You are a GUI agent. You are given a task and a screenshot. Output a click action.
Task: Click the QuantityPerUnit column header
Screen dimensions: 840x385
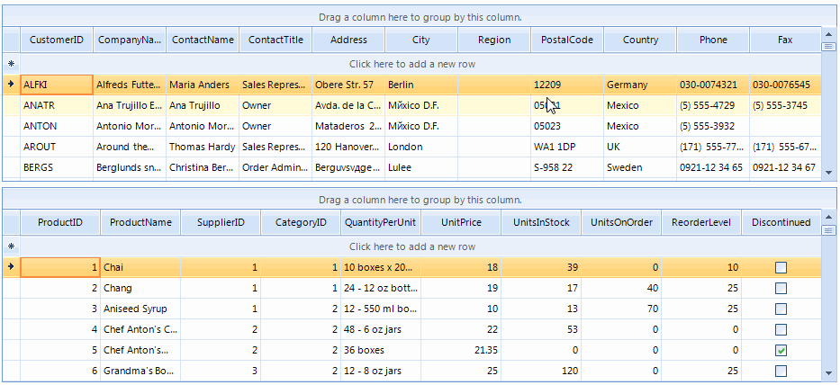pos(381,222)
